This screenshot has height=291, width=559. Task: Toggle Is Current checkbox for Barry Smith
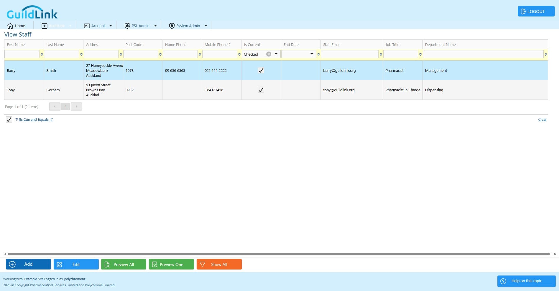coord(261,70)
